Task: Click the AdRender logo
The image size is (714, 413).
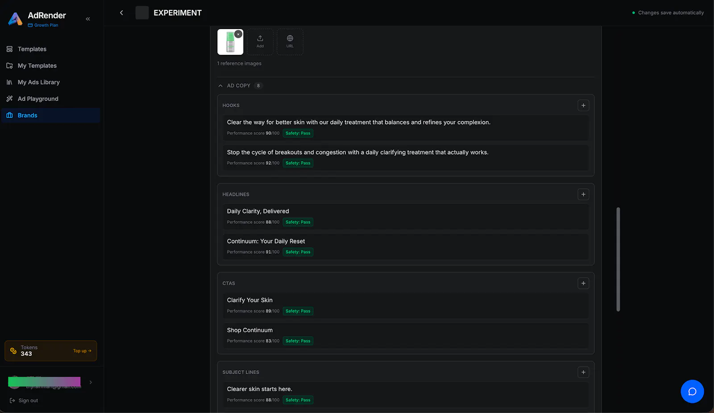Action: (15, 19)
